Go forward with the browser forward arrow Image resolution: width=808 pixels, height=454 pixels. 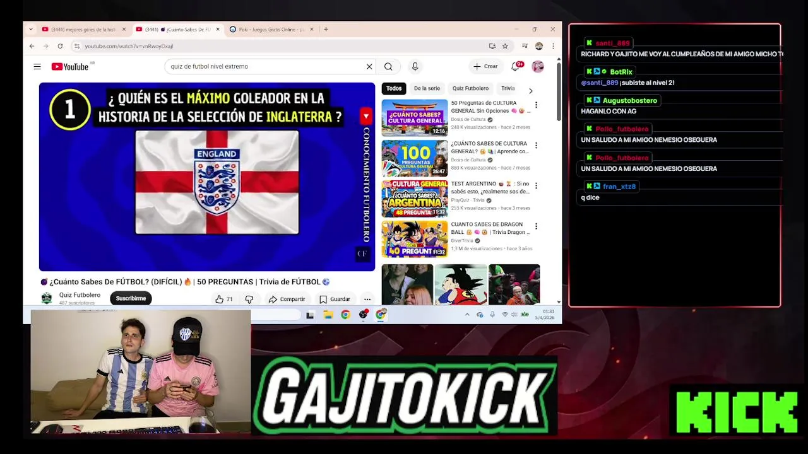45,46
